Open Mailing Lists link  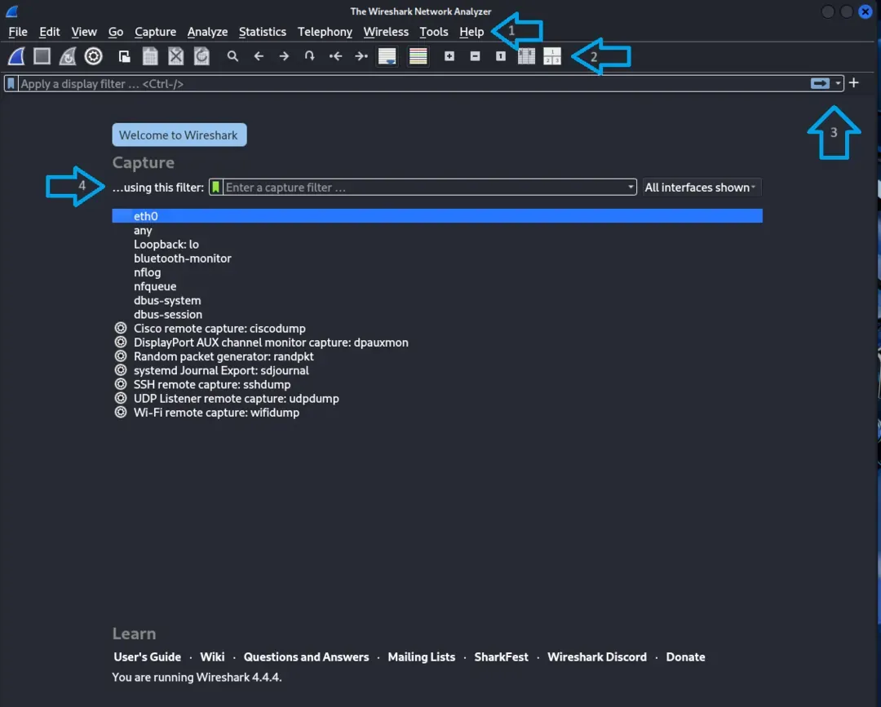[x=422, y=656]
